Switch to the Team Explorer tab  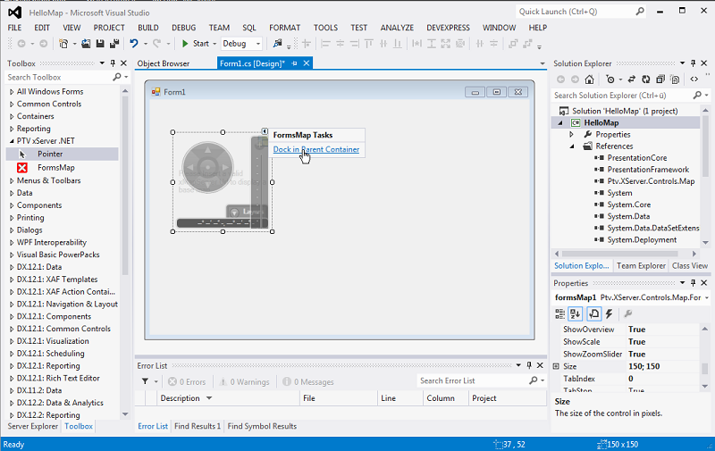[641, 265]
